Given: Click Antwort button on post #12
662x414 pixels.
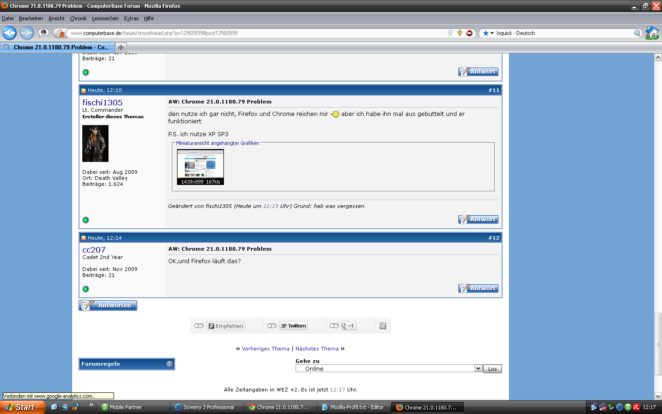Looking at the screenshot, I should [478, 288].
